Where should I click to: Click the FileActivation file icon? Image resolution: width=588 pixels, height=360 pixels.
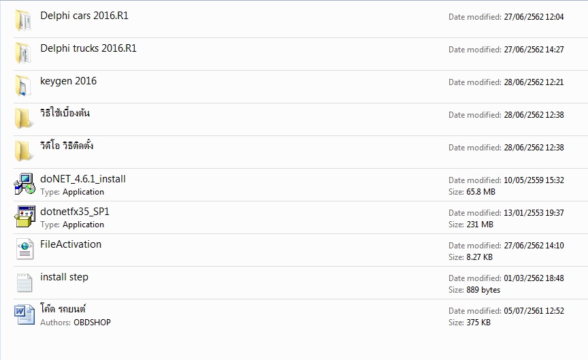point(24,249)
